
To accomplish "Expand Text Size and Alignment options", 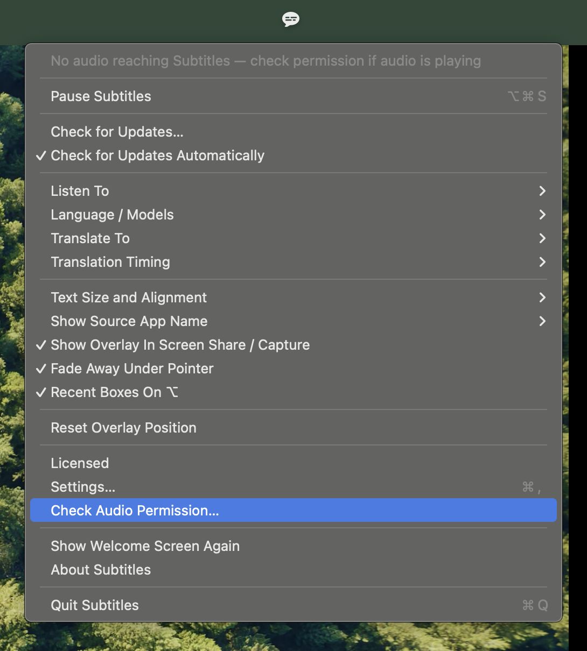I will 293,298.
